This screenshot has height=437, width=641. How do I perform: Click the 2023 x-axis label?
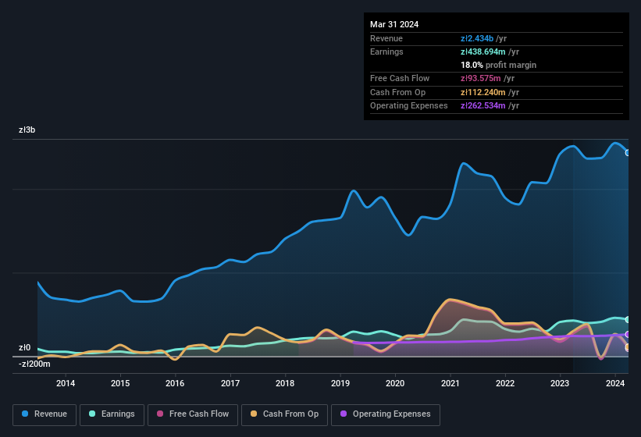(x=560, y=383)
